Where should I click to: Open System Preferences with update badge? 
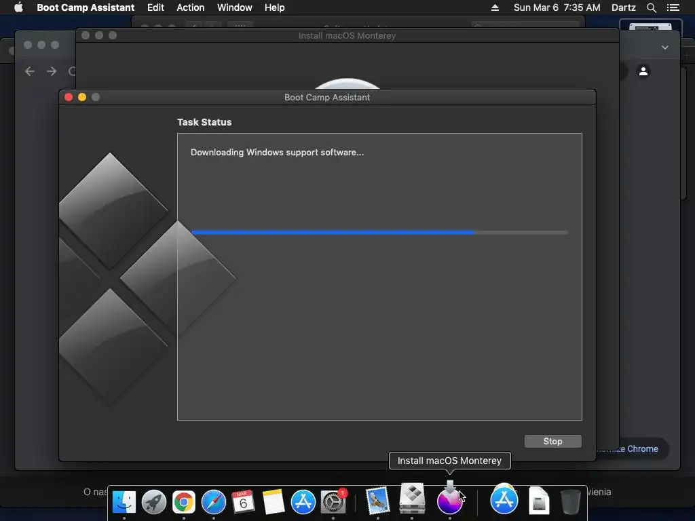tap(333, 502)
